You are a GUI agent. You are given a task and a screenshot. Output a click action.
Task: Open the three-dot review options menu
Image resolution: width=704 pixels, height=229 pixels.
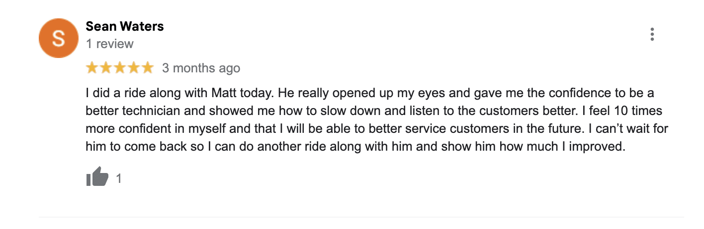[x=652, y=34]
